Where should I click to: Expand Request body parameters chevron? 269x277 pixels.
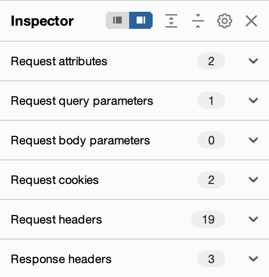pos(253,140)
